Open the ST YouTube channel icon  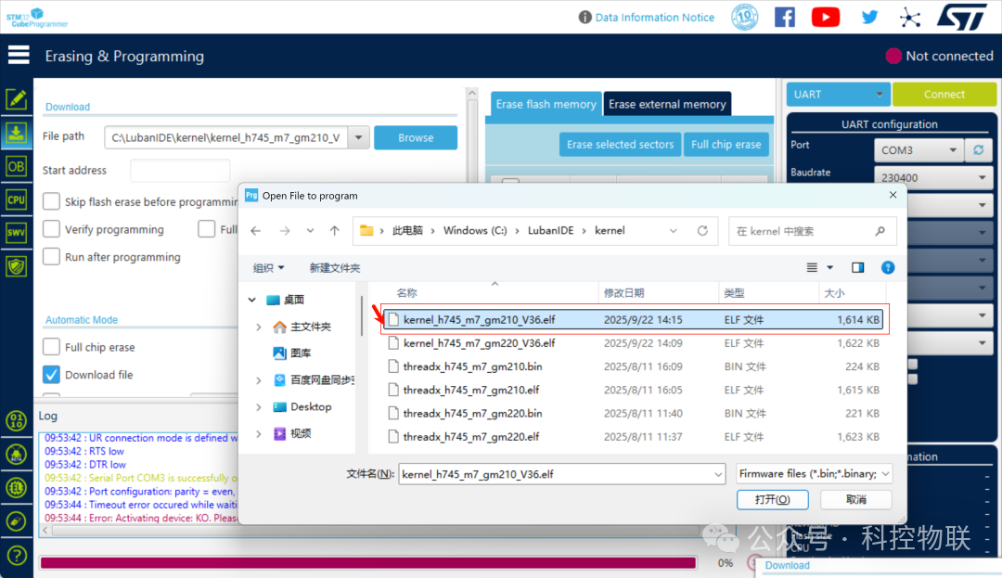pos(825,18)
